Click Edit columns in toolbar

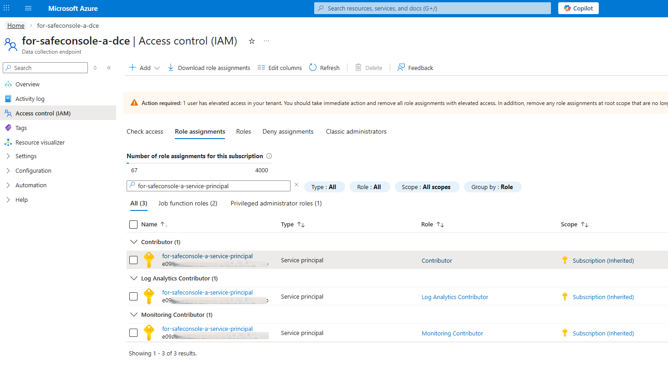tap(280, 68)
